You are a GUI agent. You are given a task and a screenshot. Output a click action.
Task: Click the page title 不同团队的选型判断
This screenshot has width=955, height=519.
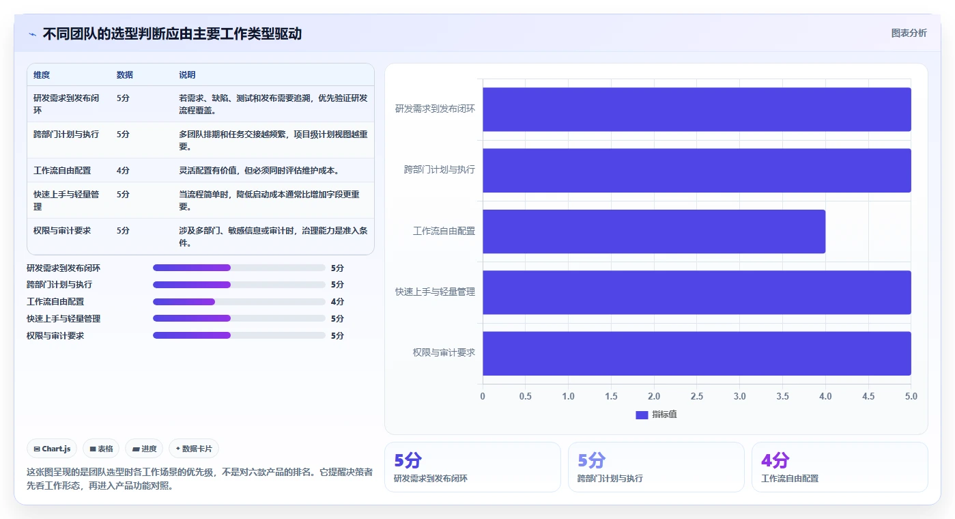click(x=172, y=34)
